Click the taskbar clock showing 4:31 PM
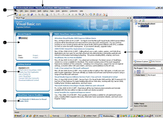The image size is (163, 118). 158,116
